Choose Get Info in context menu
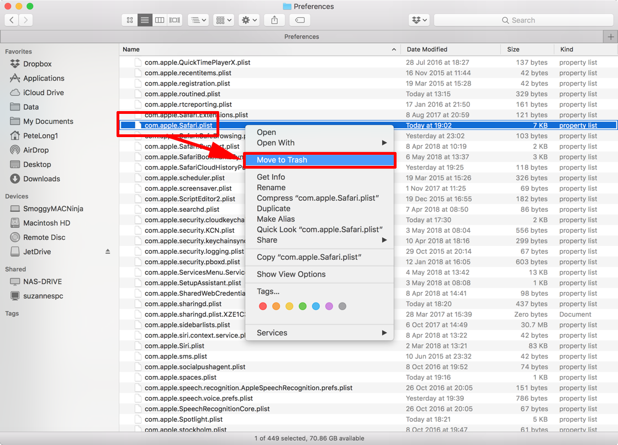This screenshot has width=618, height=445. pyautogui.click(x=319, y=177)
